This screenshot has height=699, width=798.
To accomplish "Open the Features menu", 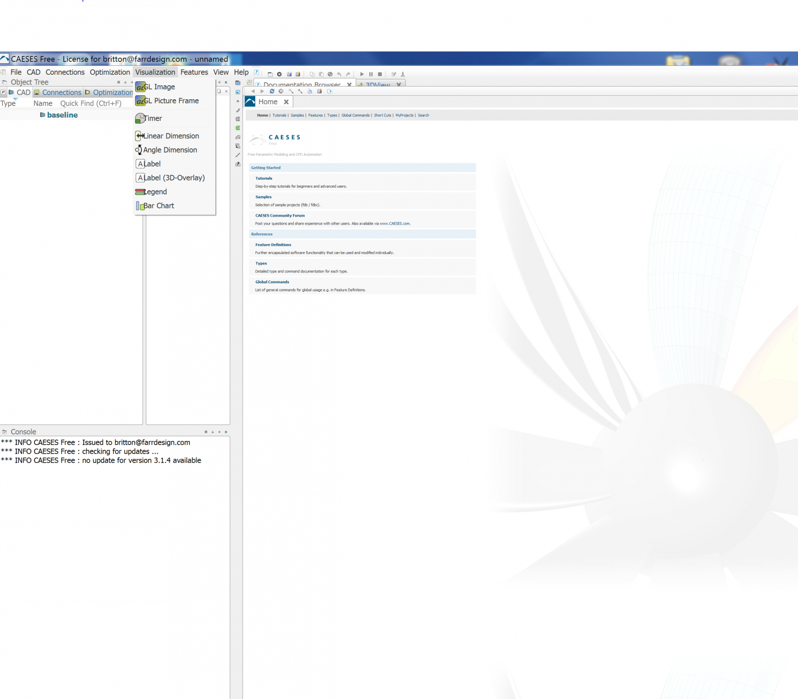I will point(194,72).
